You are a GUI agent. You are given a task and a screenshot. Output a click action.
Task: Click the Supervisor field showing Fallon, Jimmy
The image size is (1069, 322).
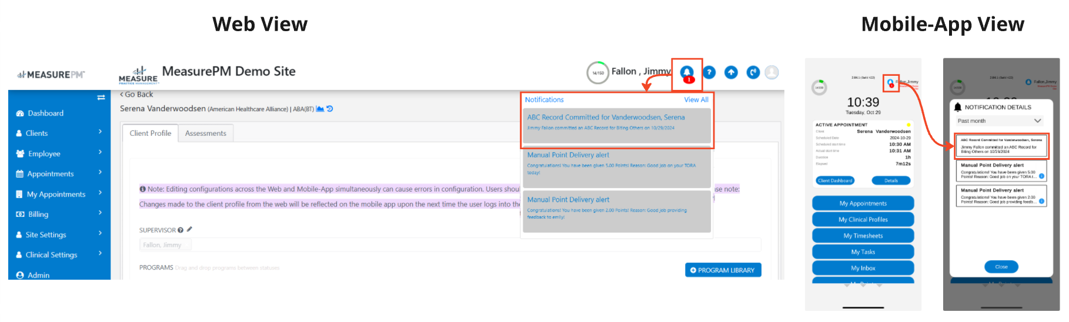pos(450,245)
